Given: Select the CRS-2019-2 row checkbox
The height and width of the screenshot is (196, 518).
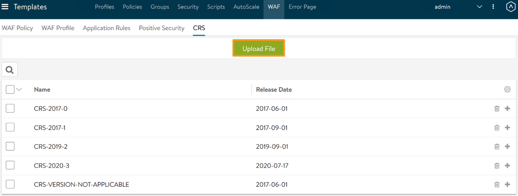Looking at the screenshot, I should [x=10, y=146].
